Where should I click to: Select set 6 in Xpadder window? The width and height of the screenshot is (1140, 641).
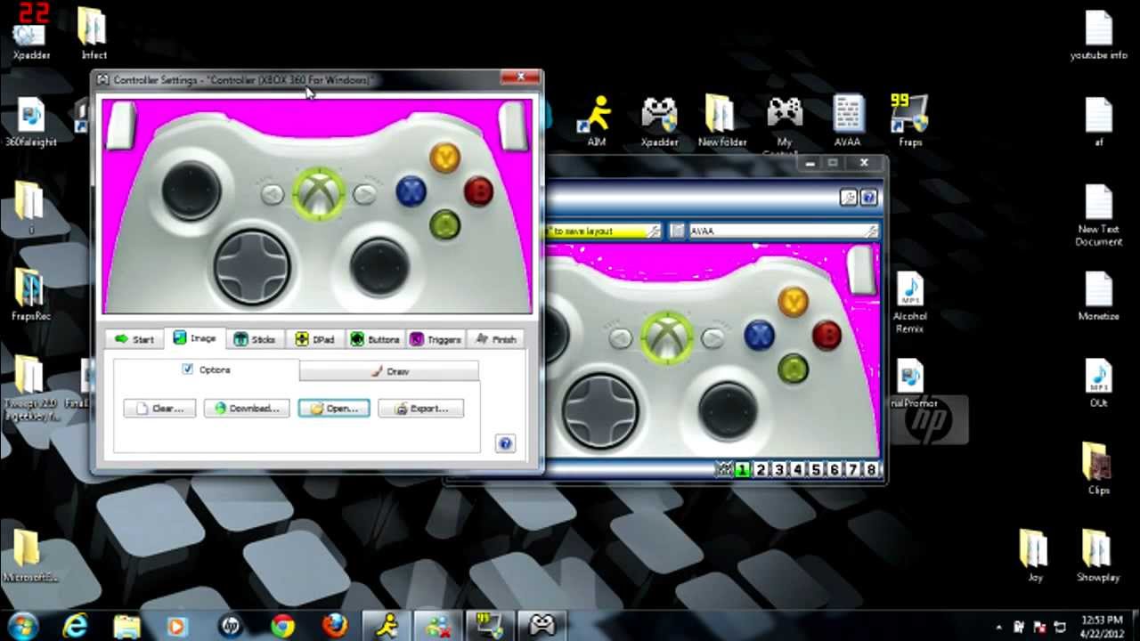pos(835,470)
